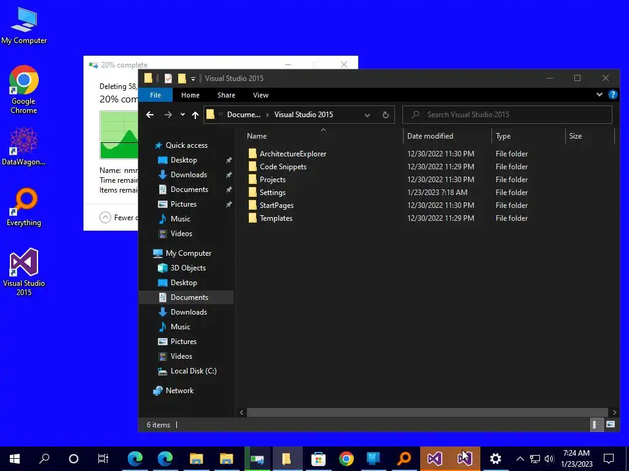629x471 pixels.
Task: Switch to Details view layout
Action: click(x=596, y=424)
